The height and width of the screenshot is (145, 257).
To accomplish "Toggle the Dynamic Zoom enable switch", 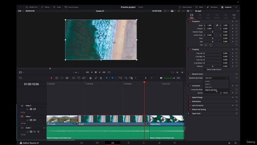I will (190, 74).
